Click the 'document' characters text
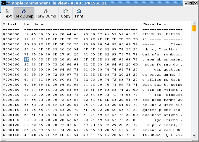 click(152, 115)
